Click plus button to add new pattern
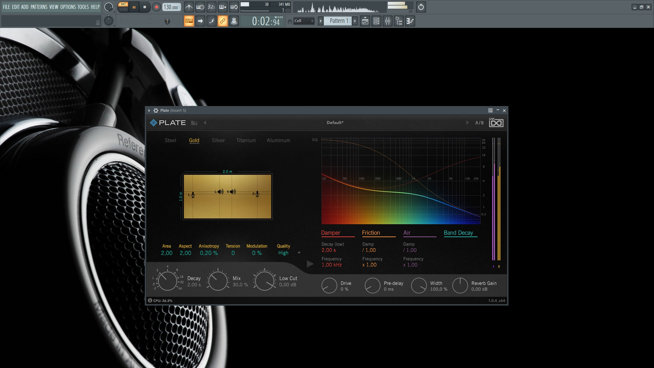 (355, 21)
